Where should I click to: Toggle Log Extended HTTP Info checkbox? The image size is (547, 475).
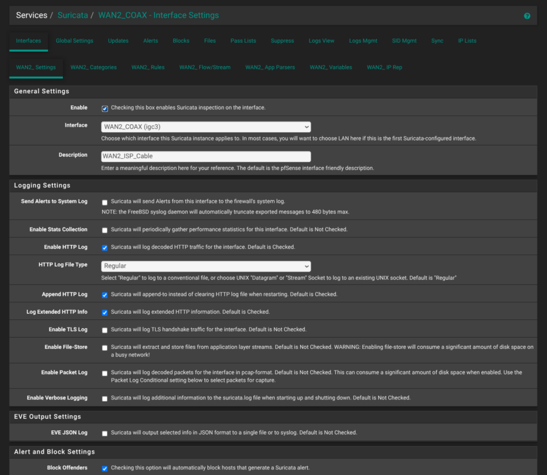[105, 312]
